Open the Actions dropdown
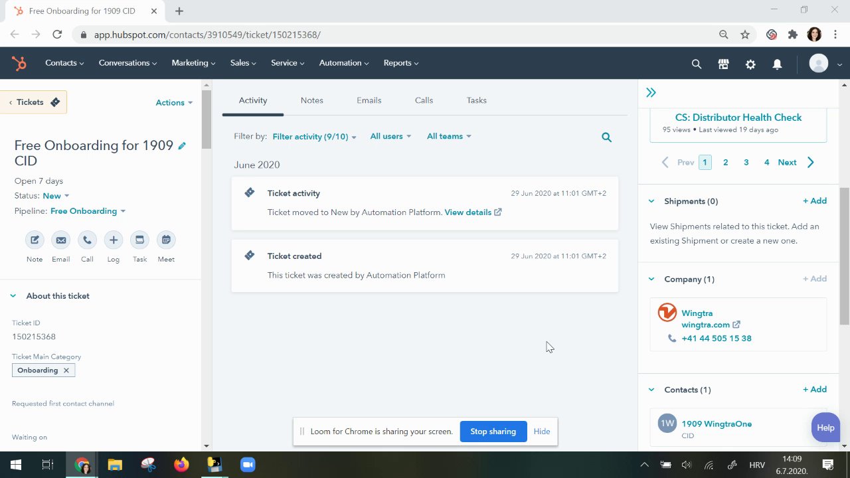The image size is (850, 478). click(174, 103)
